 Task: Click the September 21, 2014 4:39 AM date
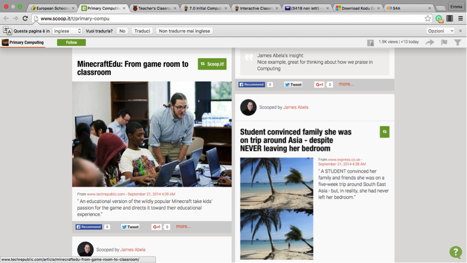pyautogui.click(x=151, y=194)
